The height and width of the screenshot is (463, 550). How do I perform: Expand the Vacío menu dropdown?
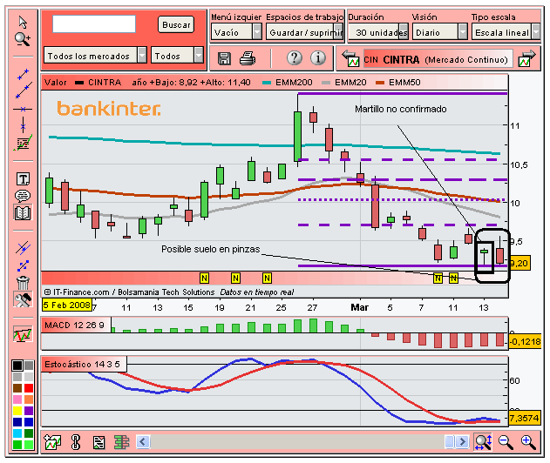[236, 32]
